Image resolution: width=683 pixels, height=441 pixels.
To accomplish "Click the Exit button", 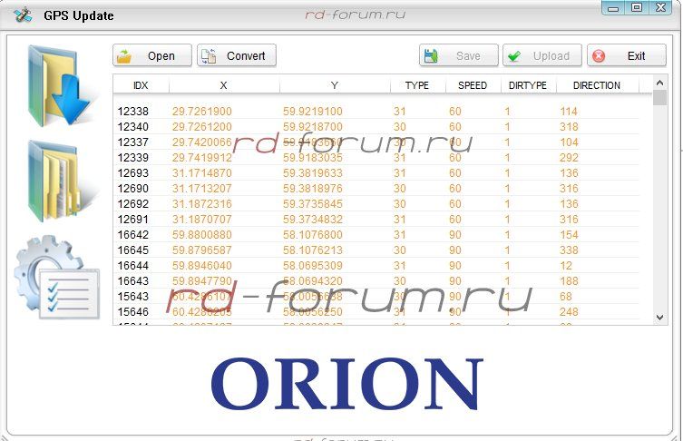I will click(x=627, y=55).
